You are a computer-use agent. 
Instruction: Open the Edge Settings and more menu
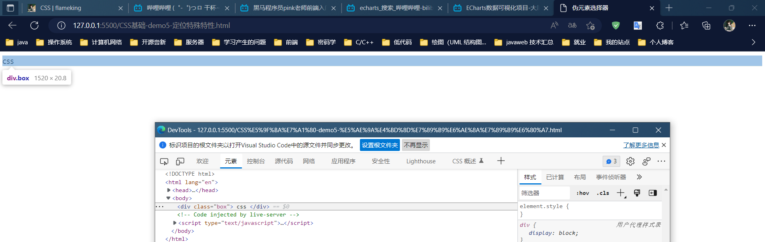click(x=752, y=26)
